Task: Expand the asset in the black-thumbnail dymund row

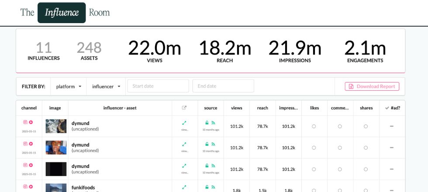Action: point(184,165)
